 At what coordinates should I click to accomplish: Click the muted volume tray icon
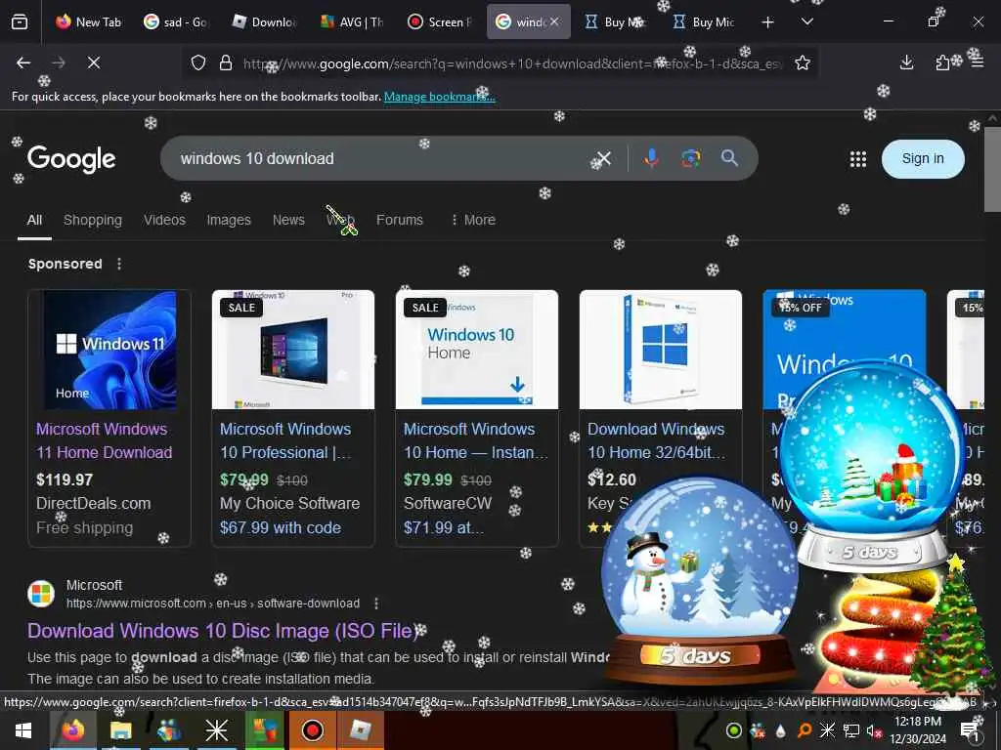tap(873, 730)
